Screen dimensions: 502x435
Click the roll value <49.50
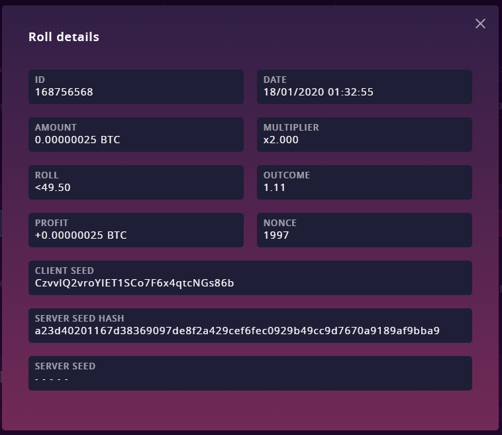53,188
